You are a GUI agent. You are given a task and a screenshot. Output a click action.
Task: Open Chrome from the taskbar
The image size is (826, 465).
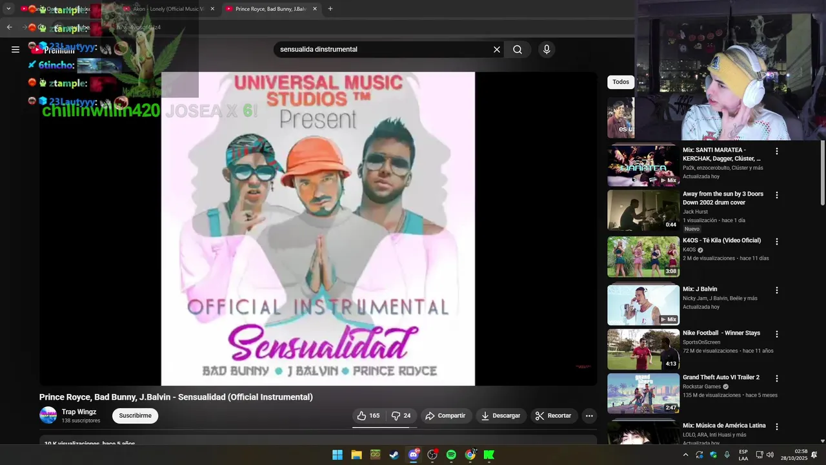pos(470,455)
